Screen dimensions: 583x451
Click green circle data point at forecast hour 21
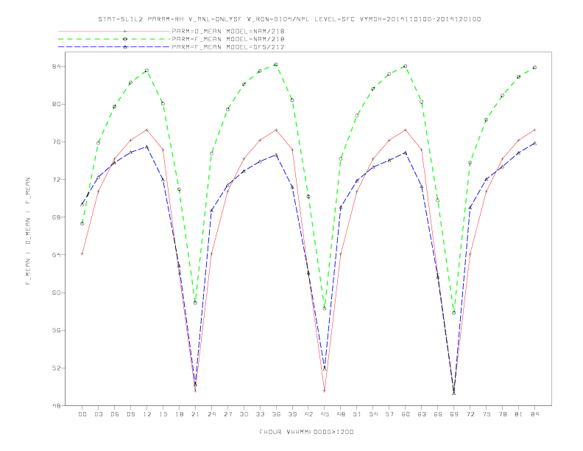point(195,303)
